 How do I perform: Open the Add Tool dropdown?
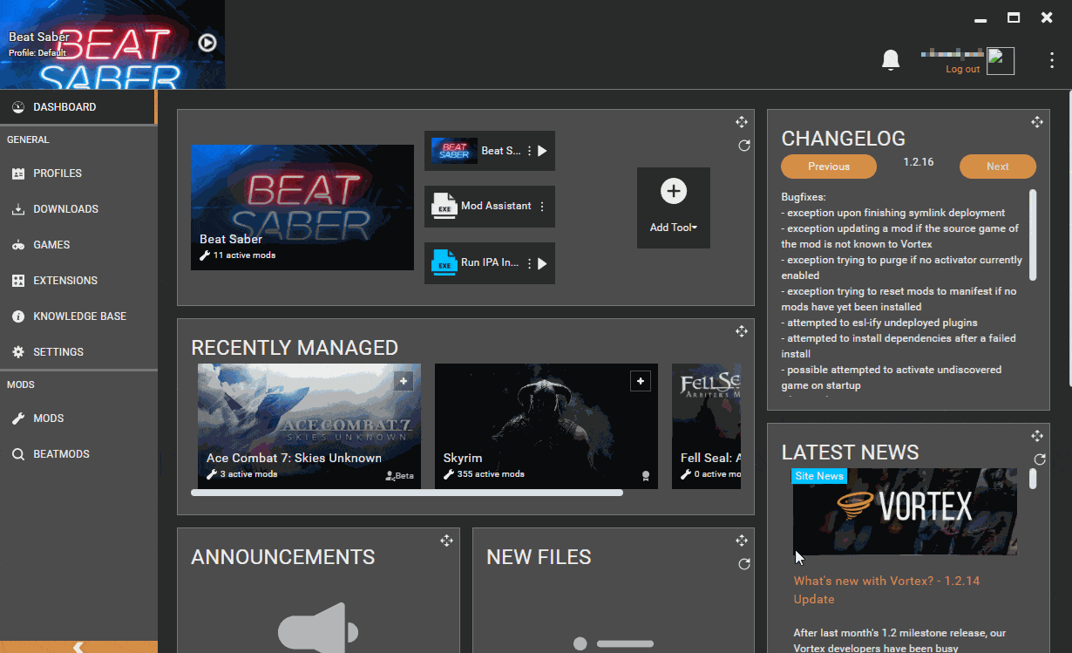(674, 207)
